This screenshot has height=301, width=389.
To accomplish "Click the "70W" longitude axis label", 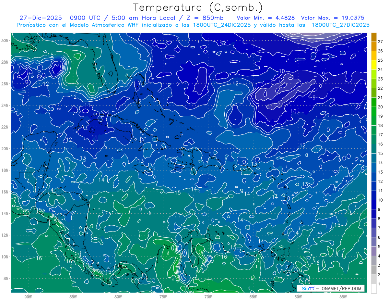I will [x=208, y=297].
